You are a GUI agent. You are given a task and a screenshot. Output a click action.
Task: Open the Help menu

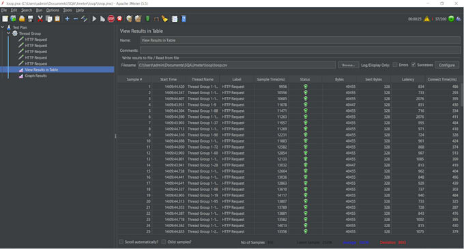pos(80,10)
